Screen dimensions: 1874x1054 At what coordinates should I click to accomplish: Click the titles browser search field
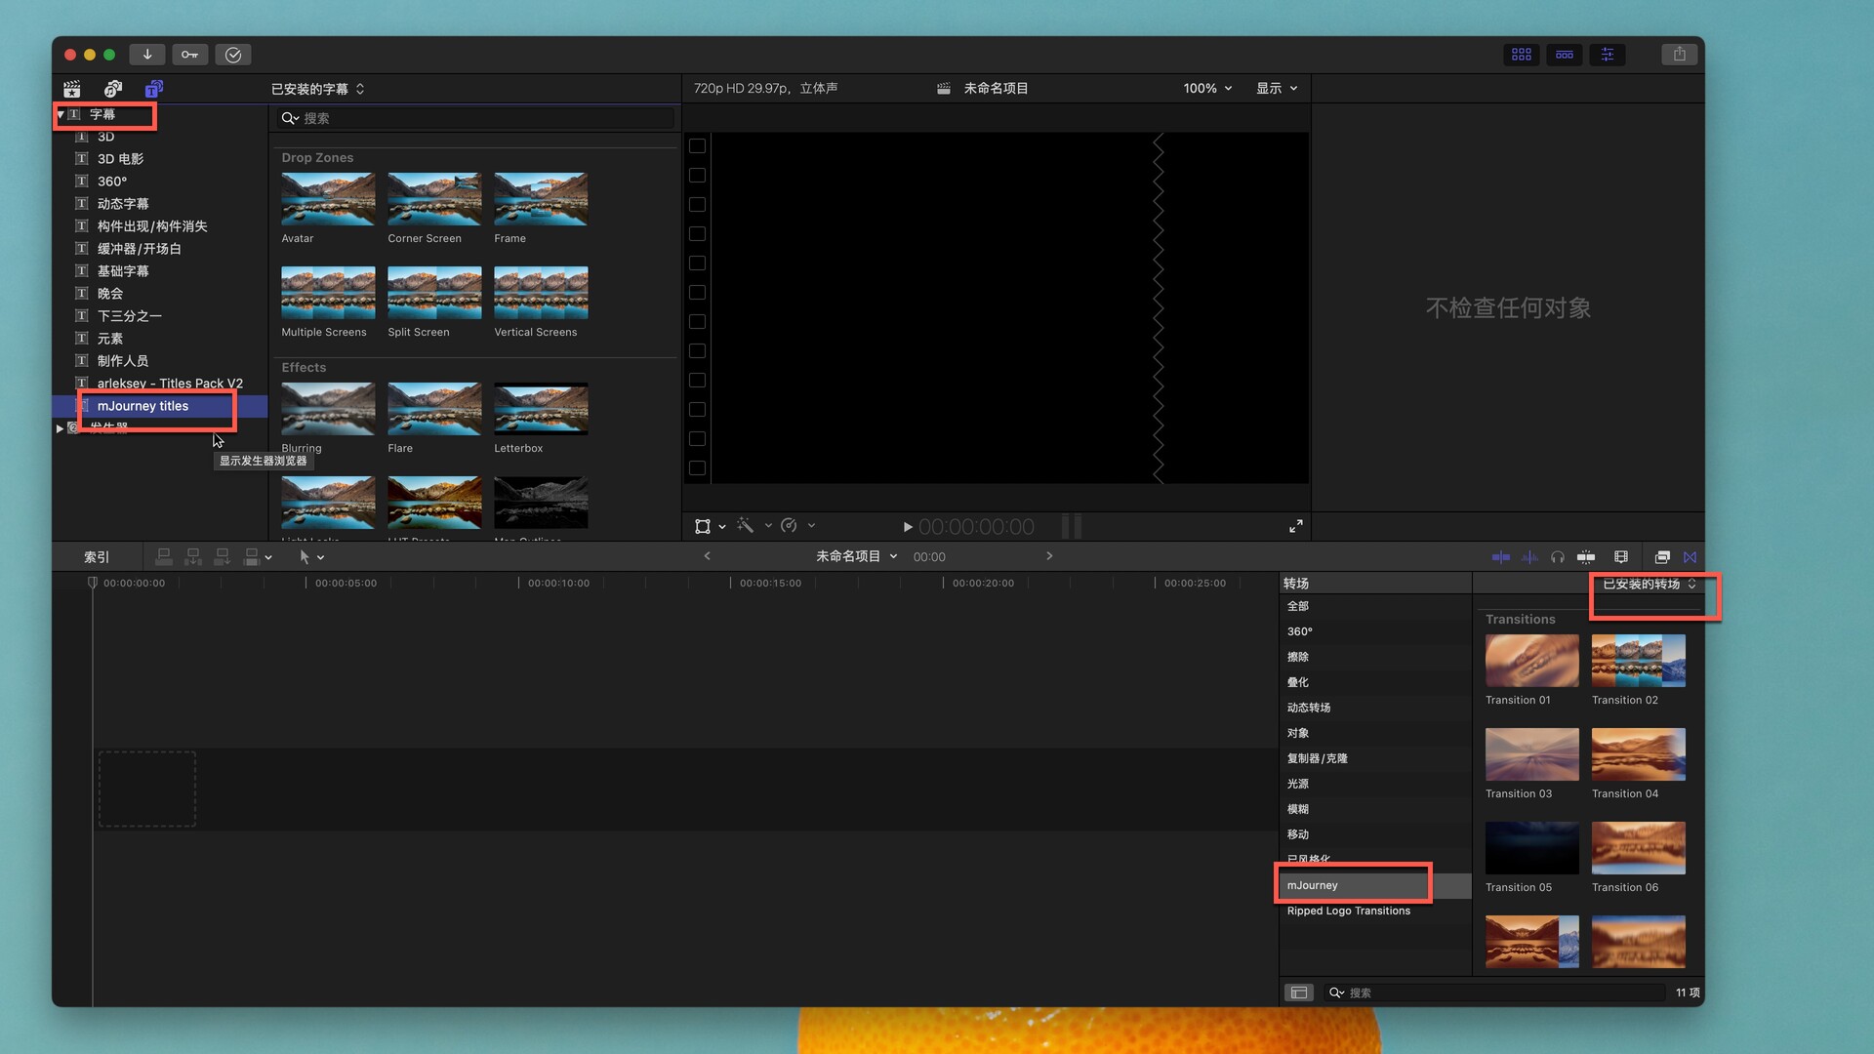(x=475, y=118)
